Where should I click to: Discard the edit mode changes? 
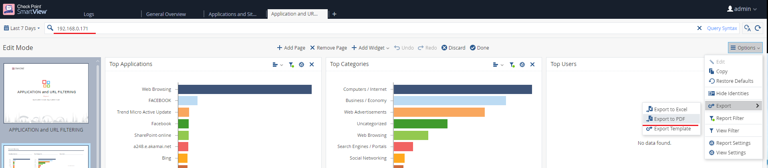coord(454,48)
